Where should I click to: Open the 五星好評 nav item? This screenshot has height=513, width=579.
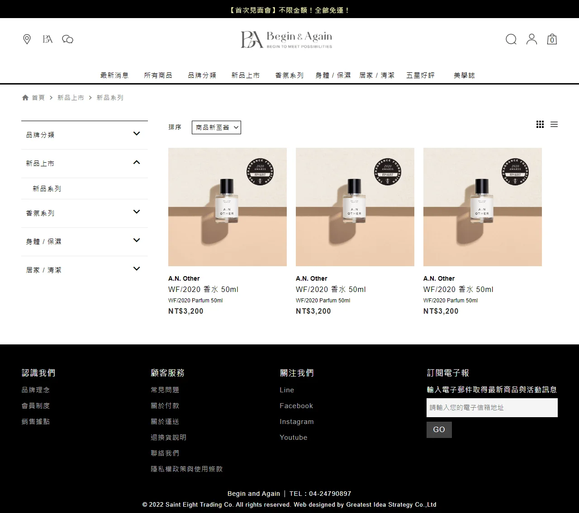(420, 75)
